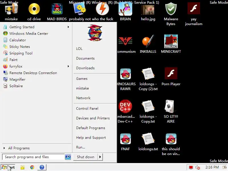Open Devices and Printers

tap(93, 118)
